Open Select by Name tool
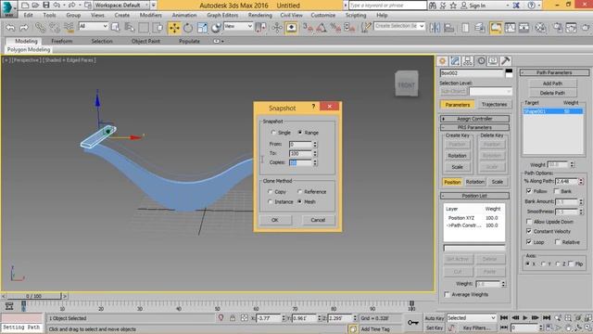 click(130, 27)
